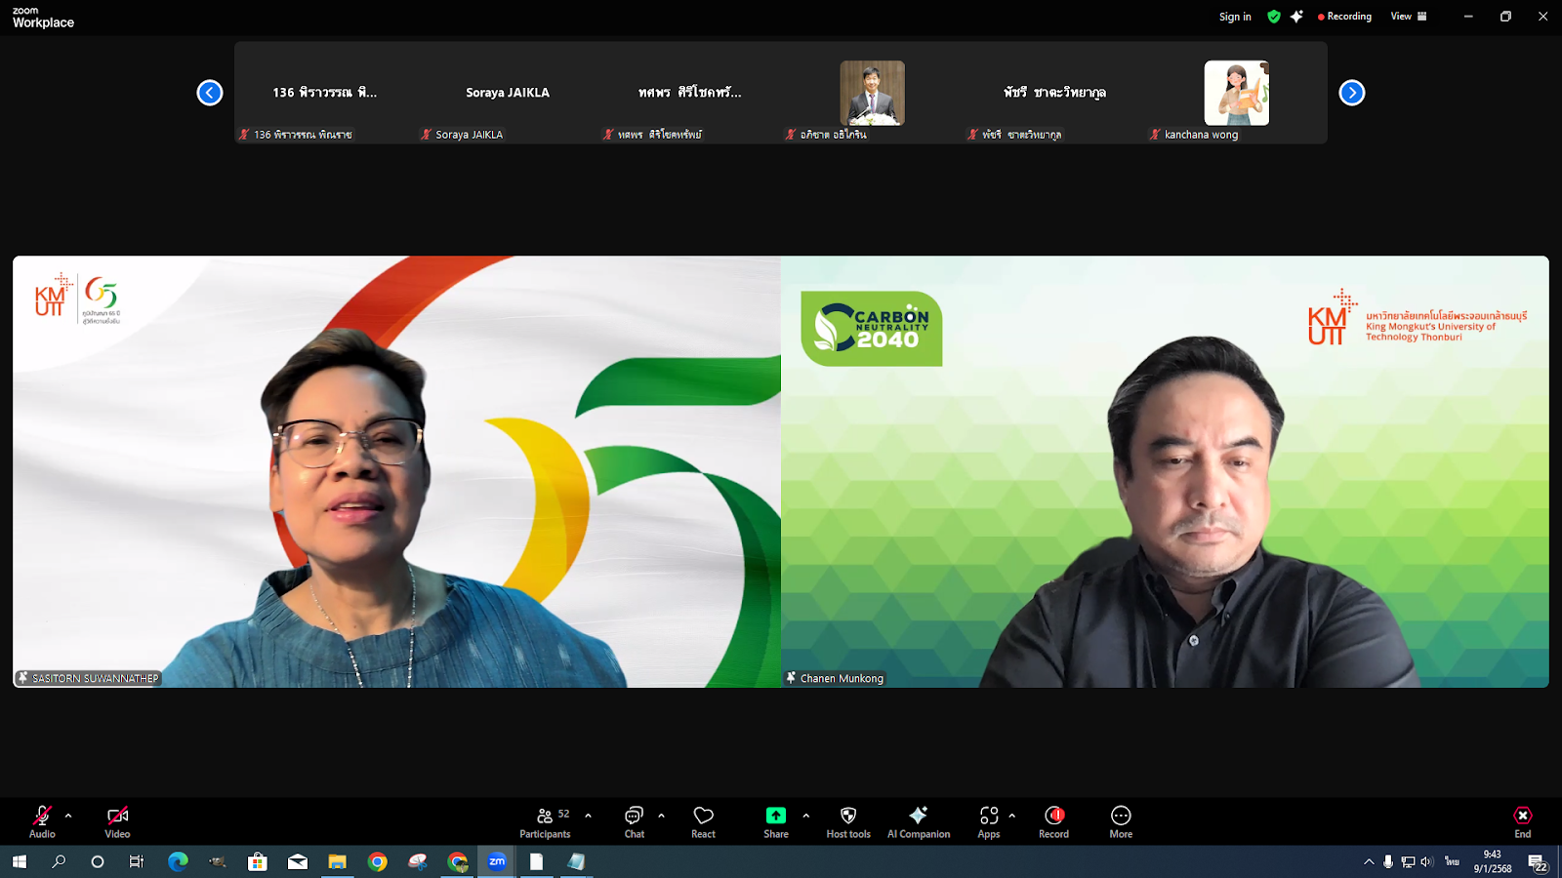Unmute the microphone with the Audio button
The height and width of the screenshot is (878, 1562).
coord(42,821)
